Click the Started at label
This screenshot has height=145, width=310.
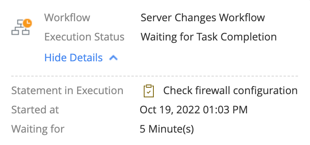[x=35, y=110]
